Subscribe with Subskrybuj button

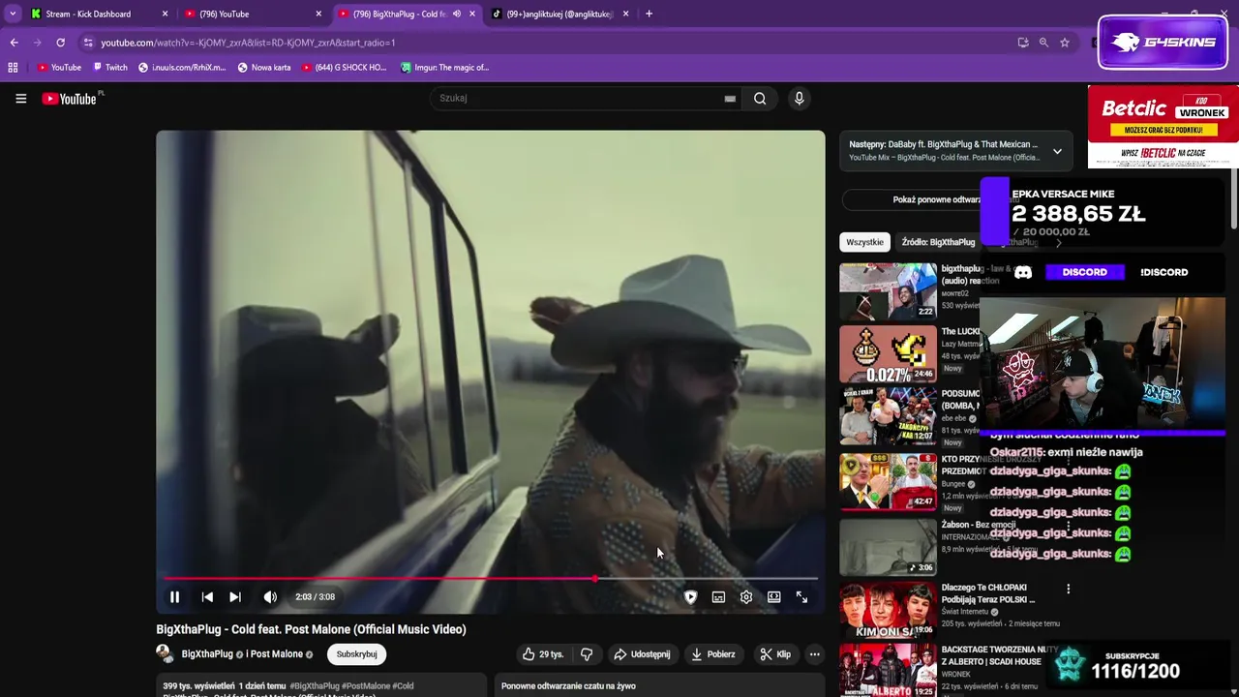point(356,654)
